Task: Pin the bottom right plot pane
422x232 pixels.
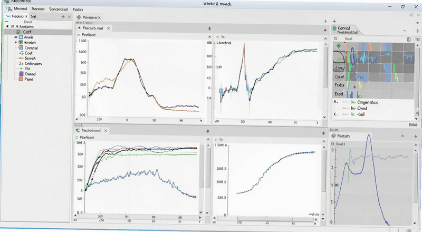Action: click(x=323, y=133)
